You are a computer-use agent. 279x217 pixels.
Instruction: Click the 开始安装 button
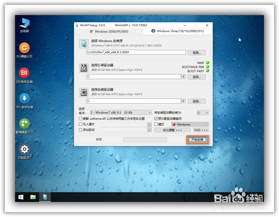coord(197,140)
